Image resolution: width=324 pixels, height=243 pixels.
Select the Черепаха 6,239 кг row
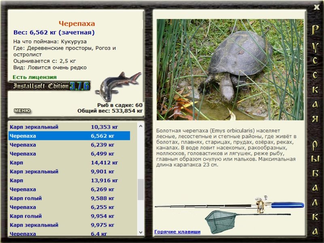pos(69,145)
